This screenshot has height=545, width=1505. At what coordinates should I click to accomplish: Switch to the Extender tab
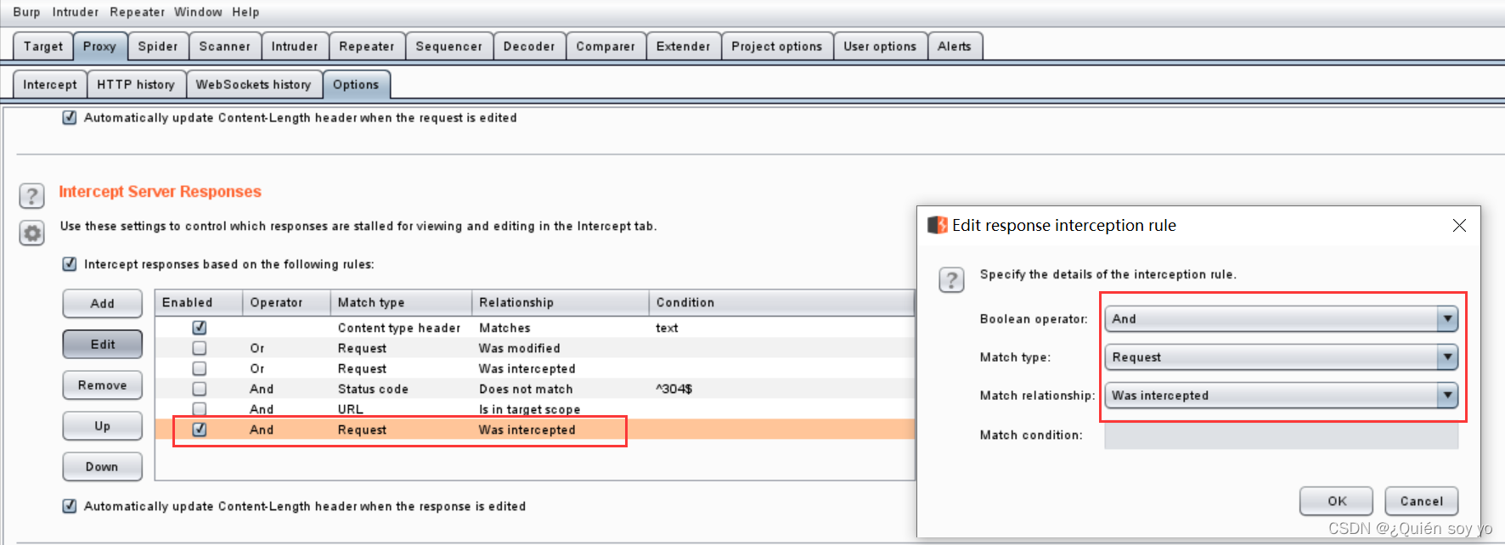pos(684,47)
